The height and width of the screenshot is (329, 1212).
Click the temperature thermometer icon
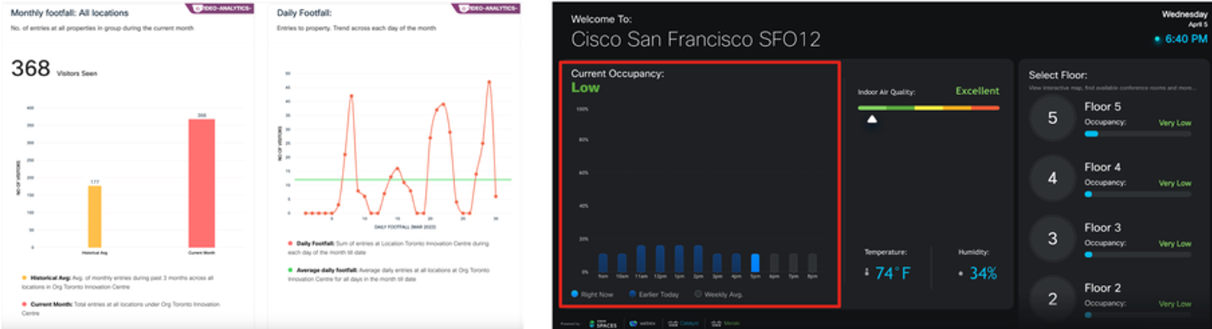pyautogui.click(x=867, y=272)
